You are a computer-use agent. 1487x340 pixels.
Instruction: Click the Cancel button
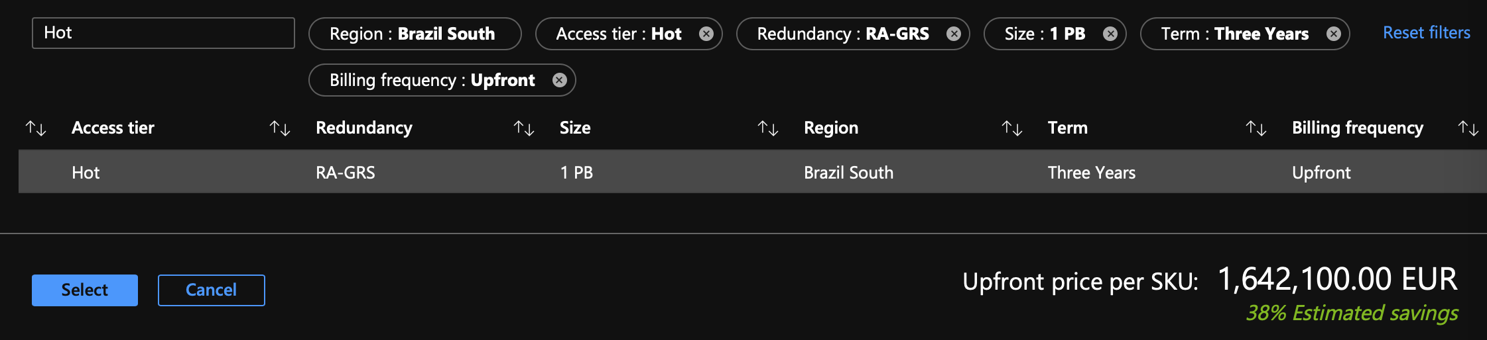click(211, 290)
